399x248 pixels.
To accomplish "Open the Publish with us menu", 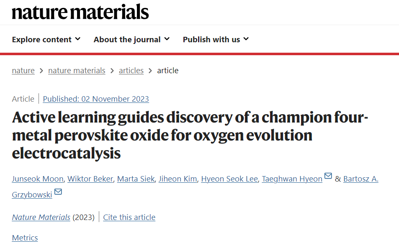I will (216, 39).
